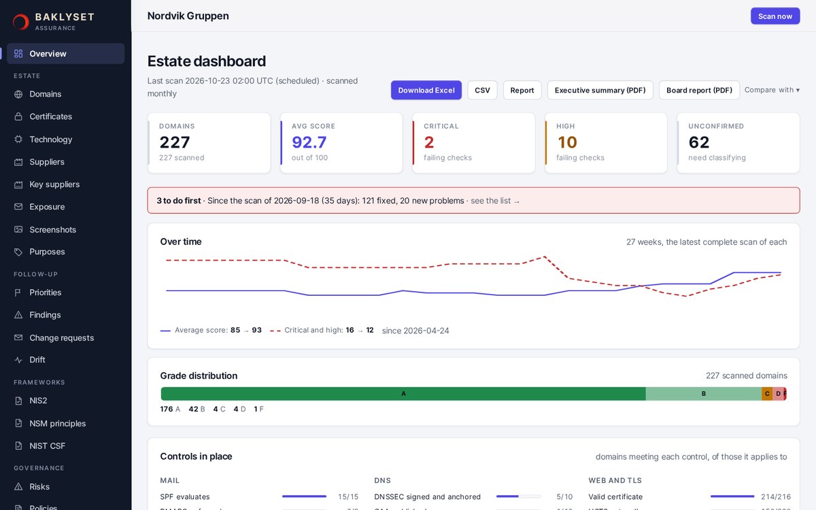Click the Critical 2 failing checks card
Image resolution: width=816 pixels, height=510 pixels.
click(x=473, y=143)
